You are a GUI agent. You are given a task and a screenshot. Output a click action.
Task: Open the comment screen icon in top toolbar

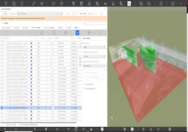[54, 4]
